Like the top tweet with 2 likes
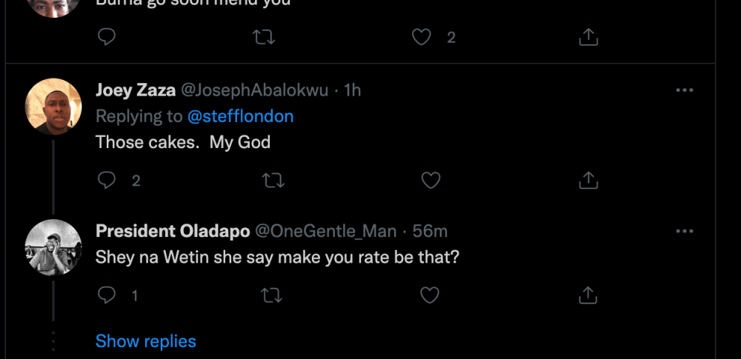This screenshot has height=359, width=741. coord(422,37)
